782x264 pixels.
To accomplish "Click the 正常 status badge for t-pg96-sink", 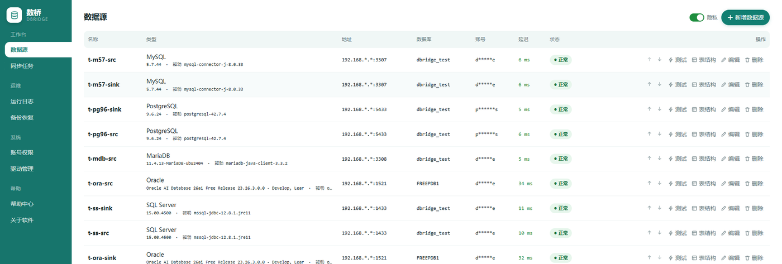I will [561, 109].
